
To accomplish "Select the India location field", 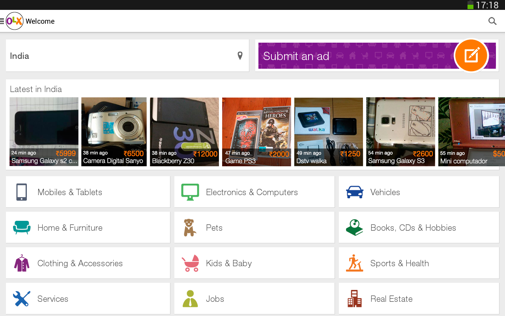I will click(x=127, y=56).
